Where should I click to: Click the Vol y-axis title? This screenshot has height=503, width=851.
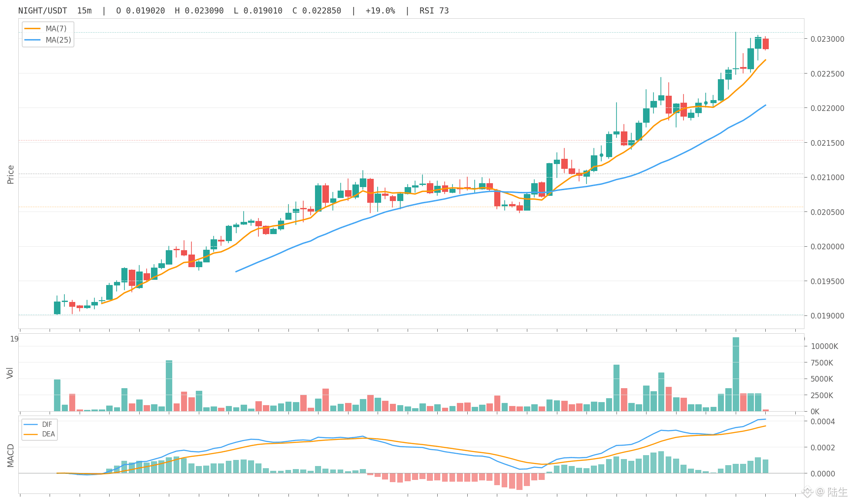pos(10,373)
